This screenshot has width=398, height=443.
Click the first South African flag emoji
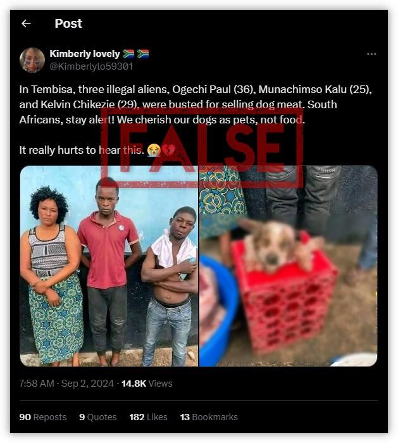click(x=128, y=54)
